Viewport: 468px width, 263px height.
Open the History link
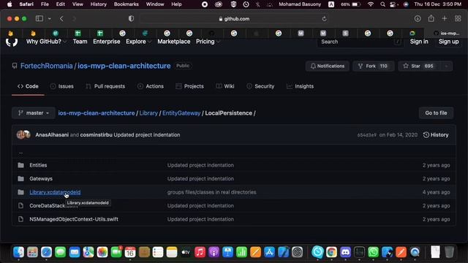click(436, 134)
